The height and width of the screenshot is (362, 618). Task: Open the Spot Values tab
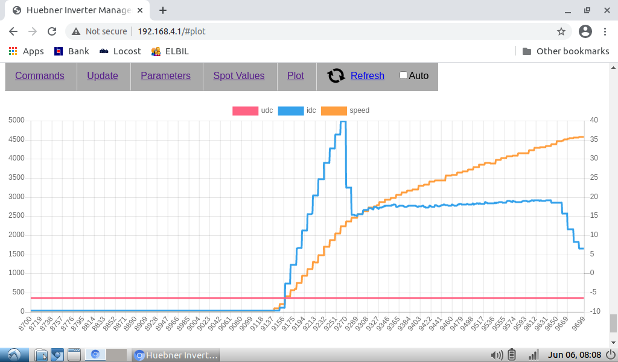tap(239, 75)
